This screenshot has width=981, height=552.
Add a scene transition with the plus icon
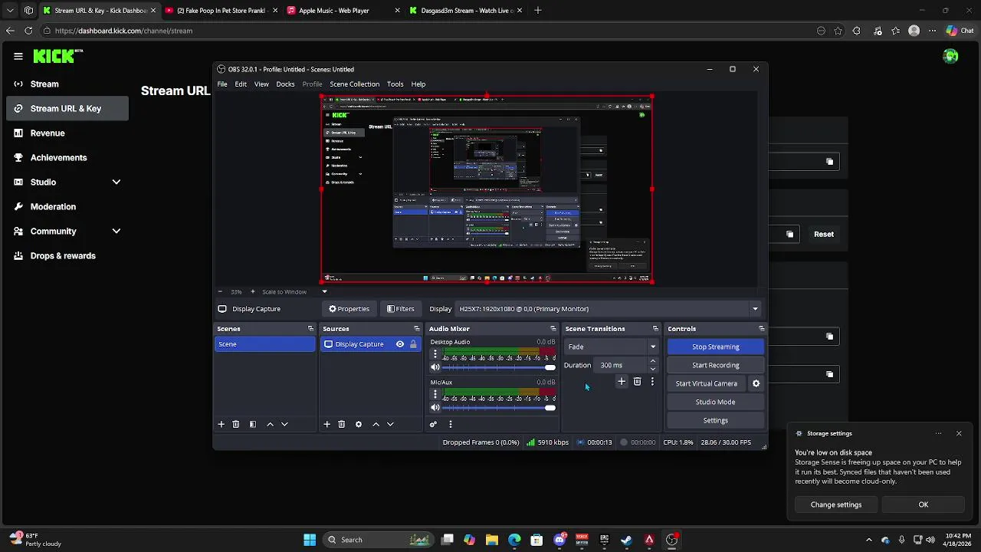622,382
